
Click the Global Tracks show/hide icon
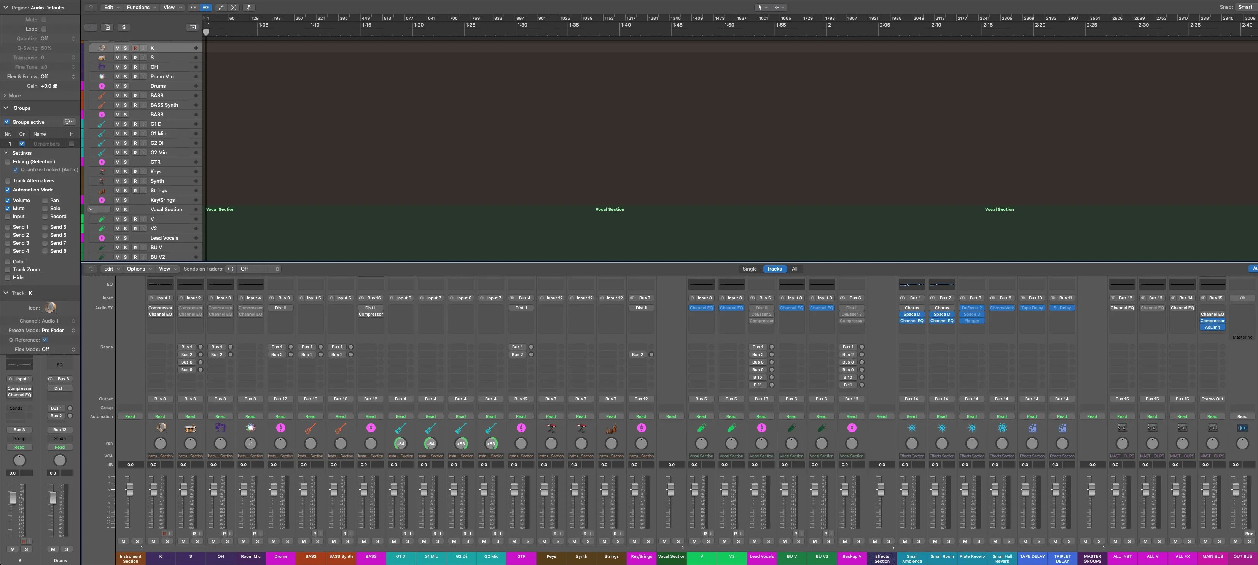(x=193, y=27)
